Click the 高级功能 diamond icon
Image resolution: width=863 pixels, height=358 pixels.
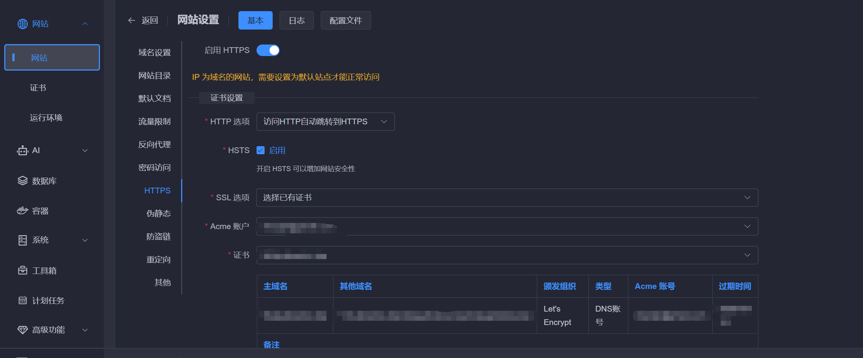coord(23,330)
